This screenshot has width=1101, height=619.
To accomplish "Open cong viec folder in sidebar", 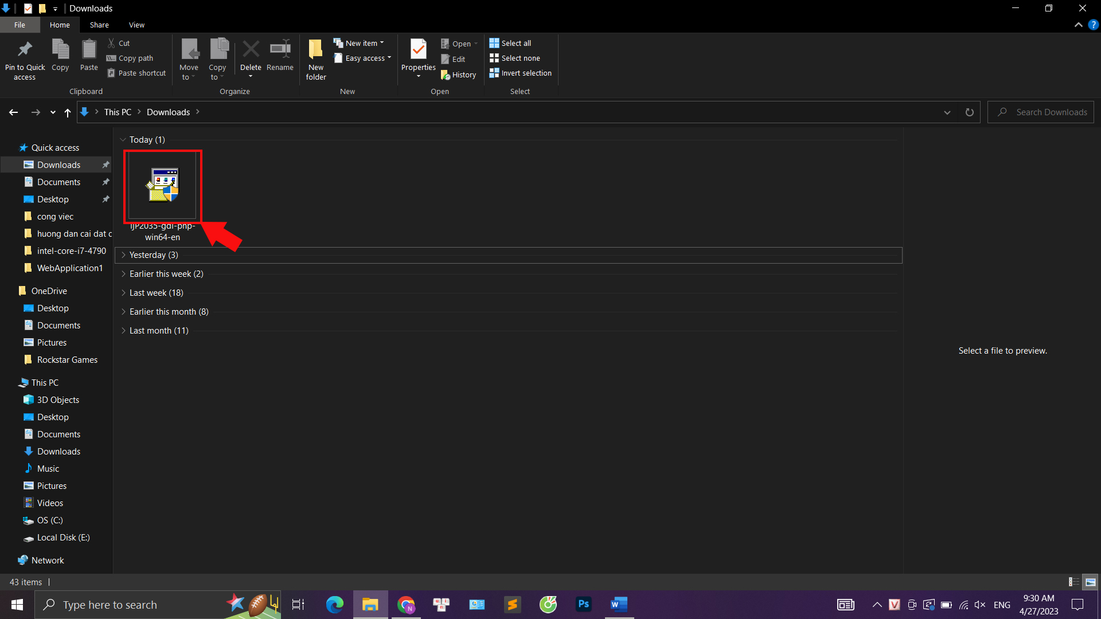I will (x=55, y=217).
